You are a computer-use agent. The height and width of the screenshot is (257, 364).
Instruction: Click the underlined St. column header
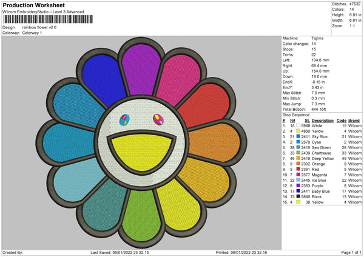(x=308, y=121)
